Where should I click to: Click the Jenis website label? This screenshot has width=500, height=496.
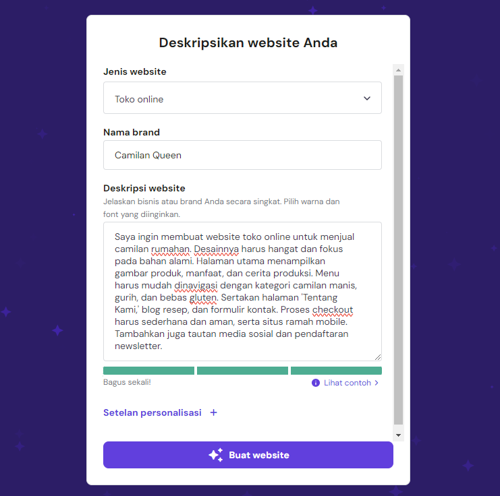pos(134,71)
